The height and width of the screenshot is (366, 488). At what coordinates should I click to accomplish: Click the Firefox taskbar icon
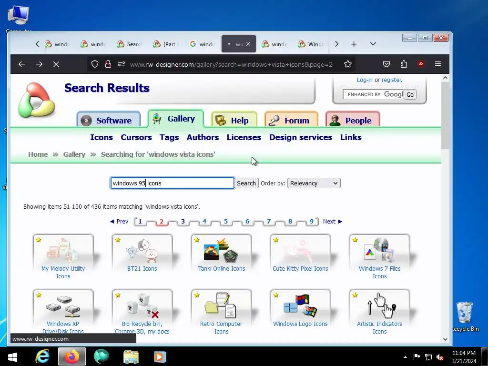coord(72,356)
